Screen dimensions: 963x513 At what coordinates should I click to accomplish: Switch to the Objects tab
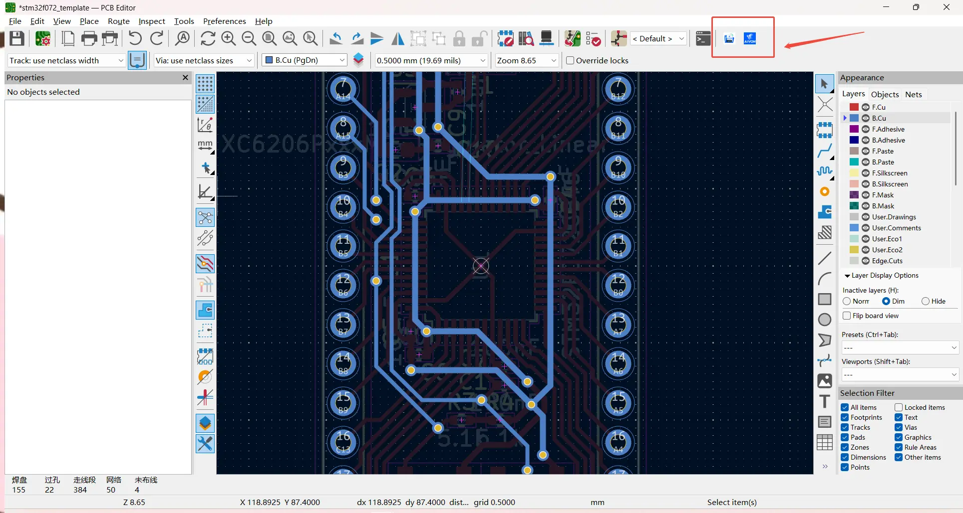[x=885, y=94]
